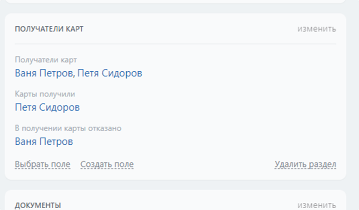Click the "В получении карты отказано" label

click(68, 128)
